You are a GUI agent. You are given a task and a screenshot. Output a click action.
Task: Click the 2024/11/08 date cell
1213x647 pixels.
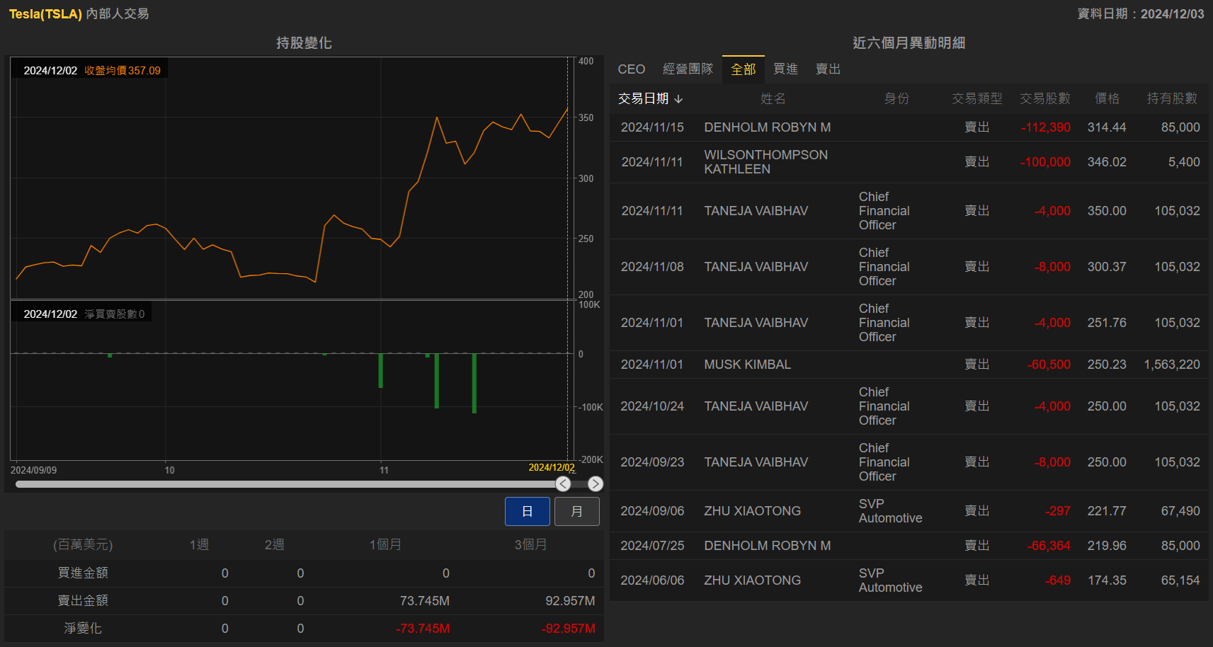pos(652,267)
